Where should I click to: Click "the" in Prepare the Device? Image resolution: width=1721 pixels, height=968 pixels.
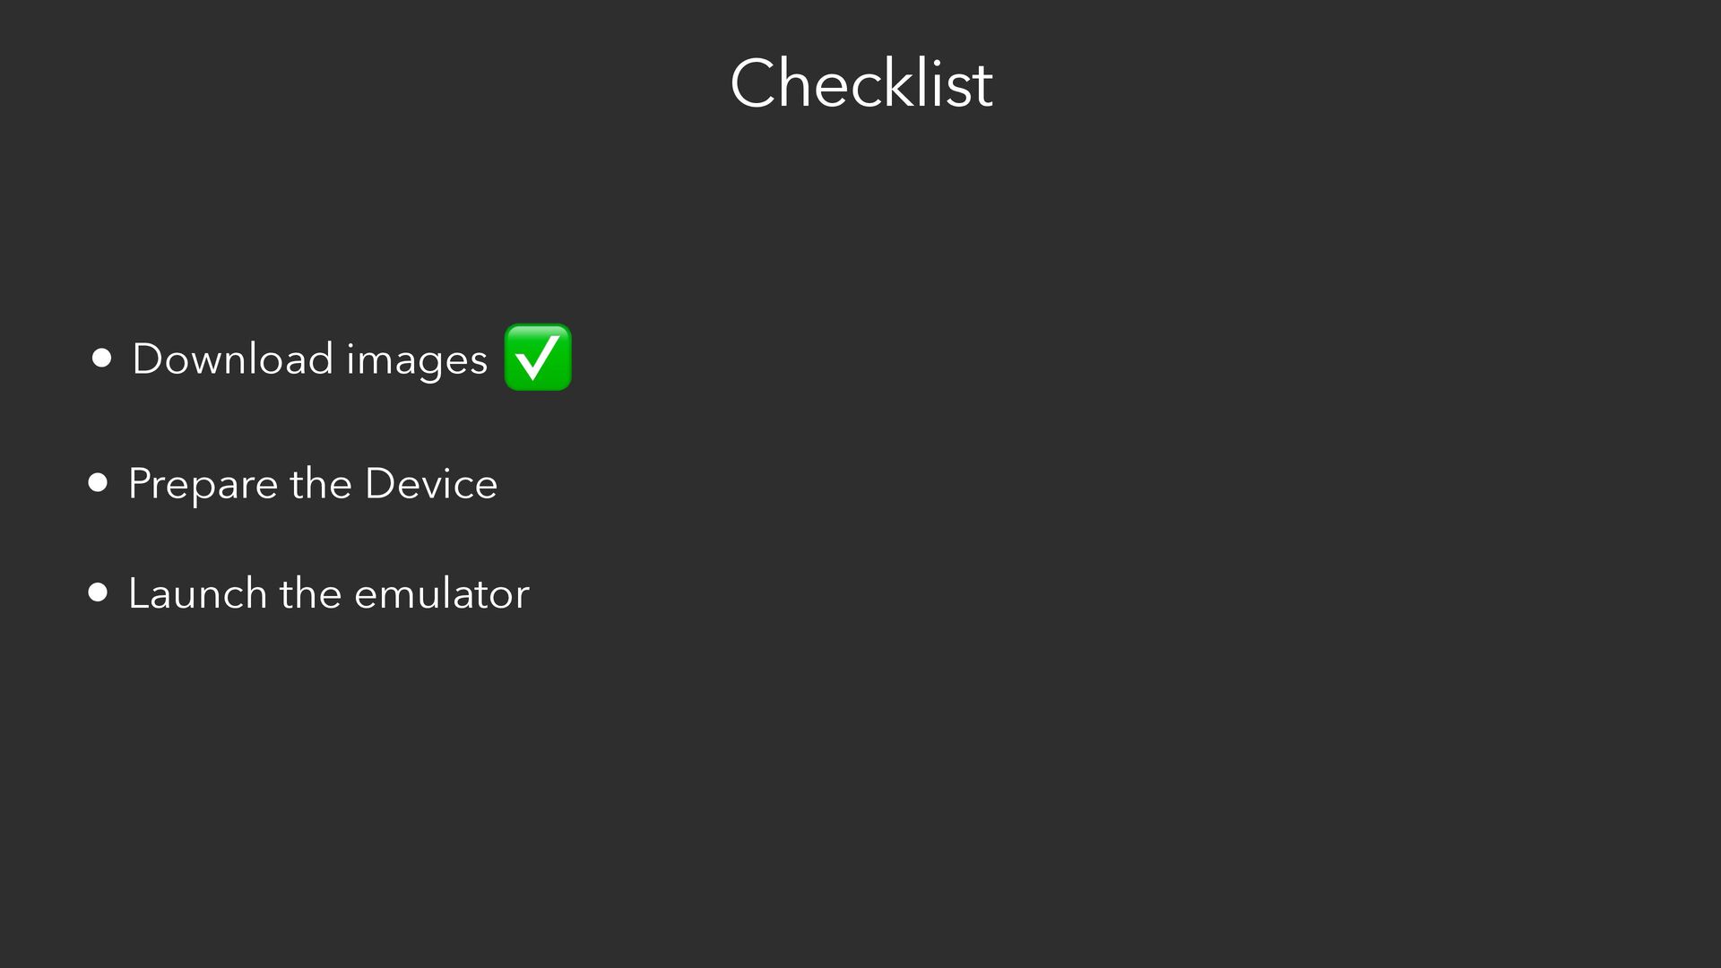[320, 484]
